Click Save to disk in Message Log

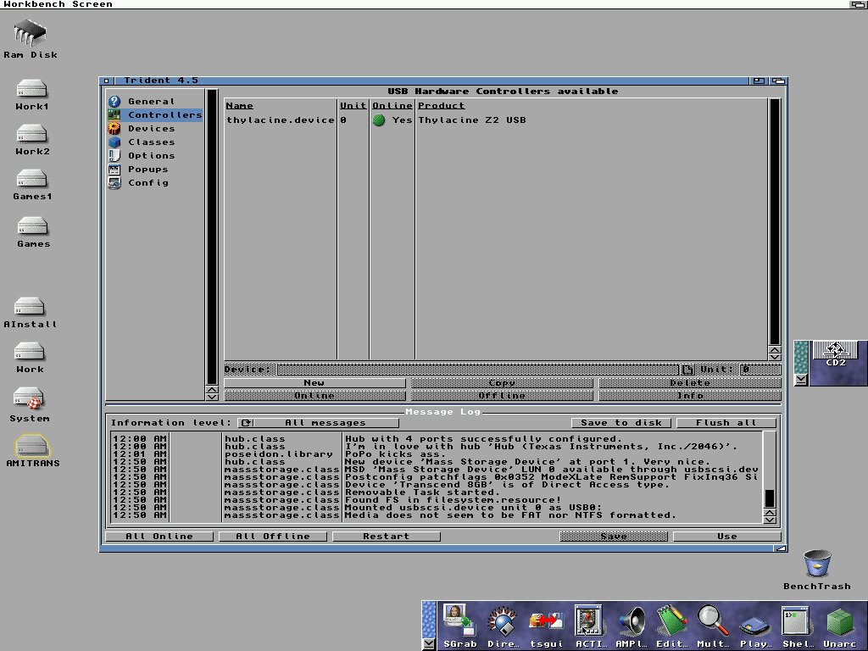coord(621,423)
